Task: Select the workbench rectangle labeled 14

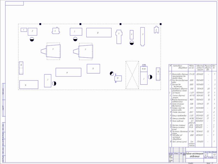Action: pos(29,84)
